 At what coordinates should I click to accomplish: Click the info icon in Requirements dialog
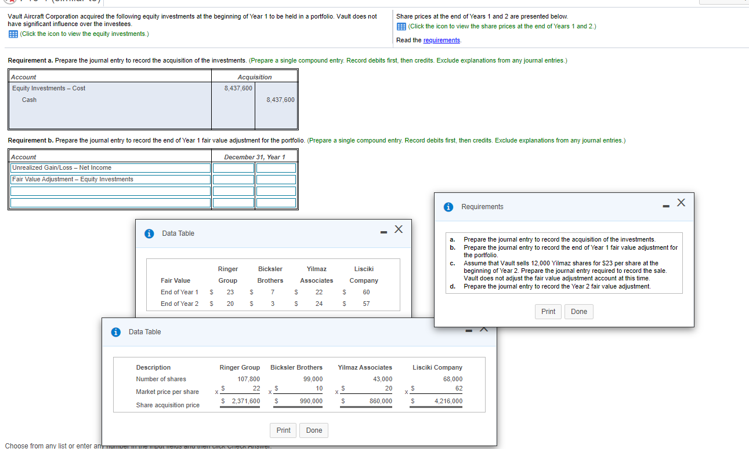[x=448, y=207]
